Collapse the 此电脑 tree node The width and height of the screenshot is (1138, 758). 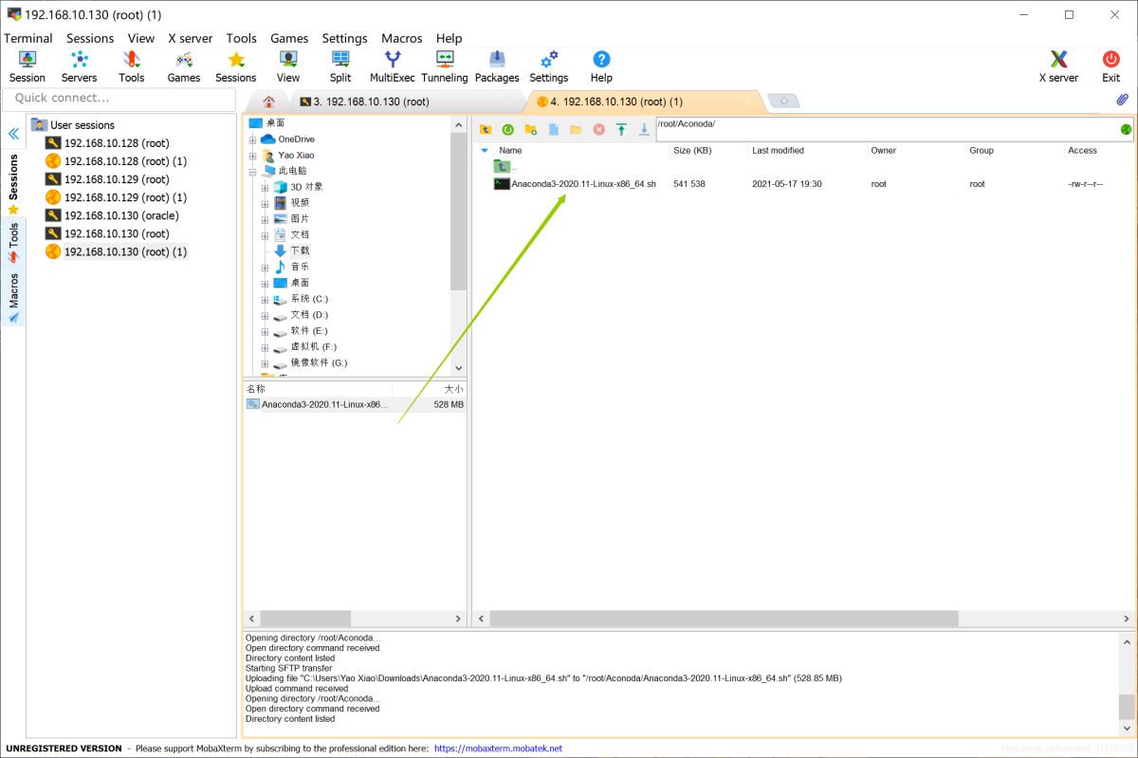point(252,170)
